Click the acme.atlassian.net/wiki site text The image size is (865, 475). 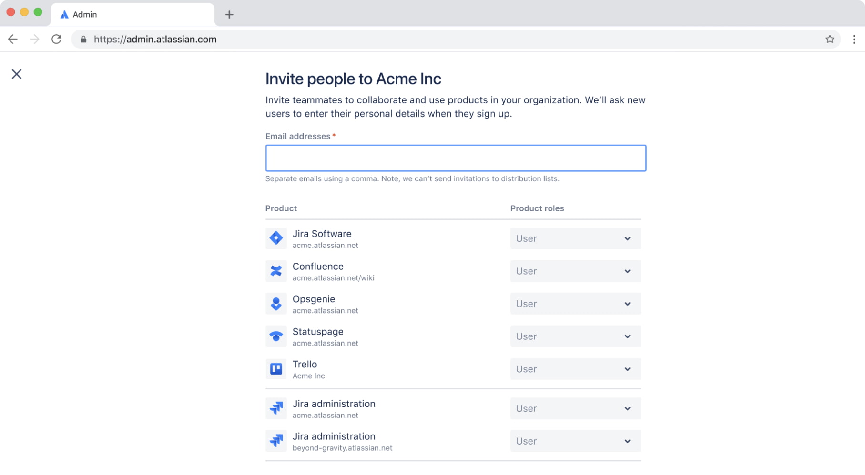[333, 278]
